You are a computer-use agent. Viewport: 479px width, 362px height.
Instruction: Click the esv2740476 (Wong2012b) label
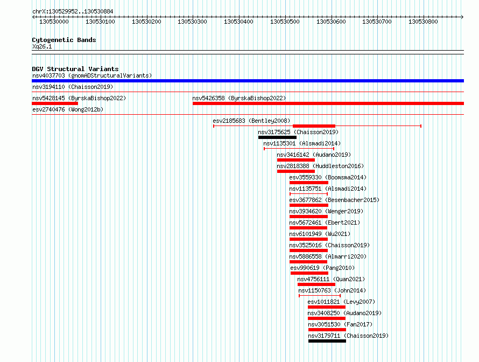pos(68,109)
